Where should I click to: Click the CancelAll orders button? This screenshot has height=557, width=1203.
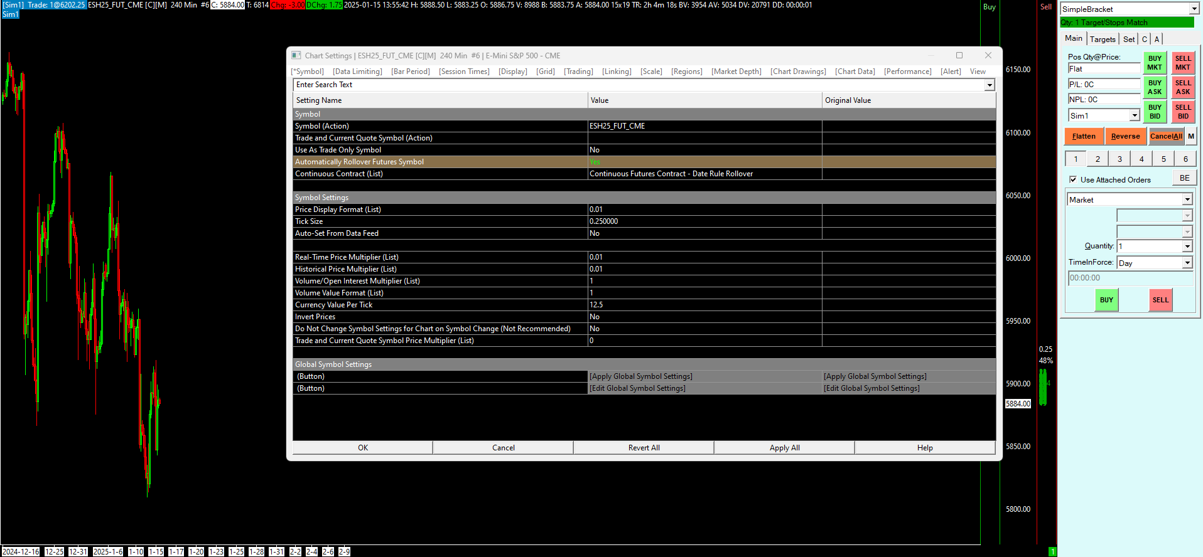(1166, 136)
